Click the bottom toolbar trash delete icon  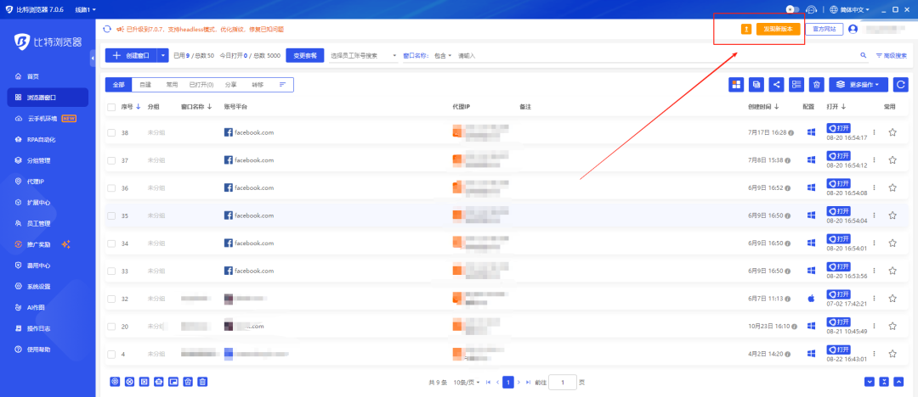[x=202, y=382]
